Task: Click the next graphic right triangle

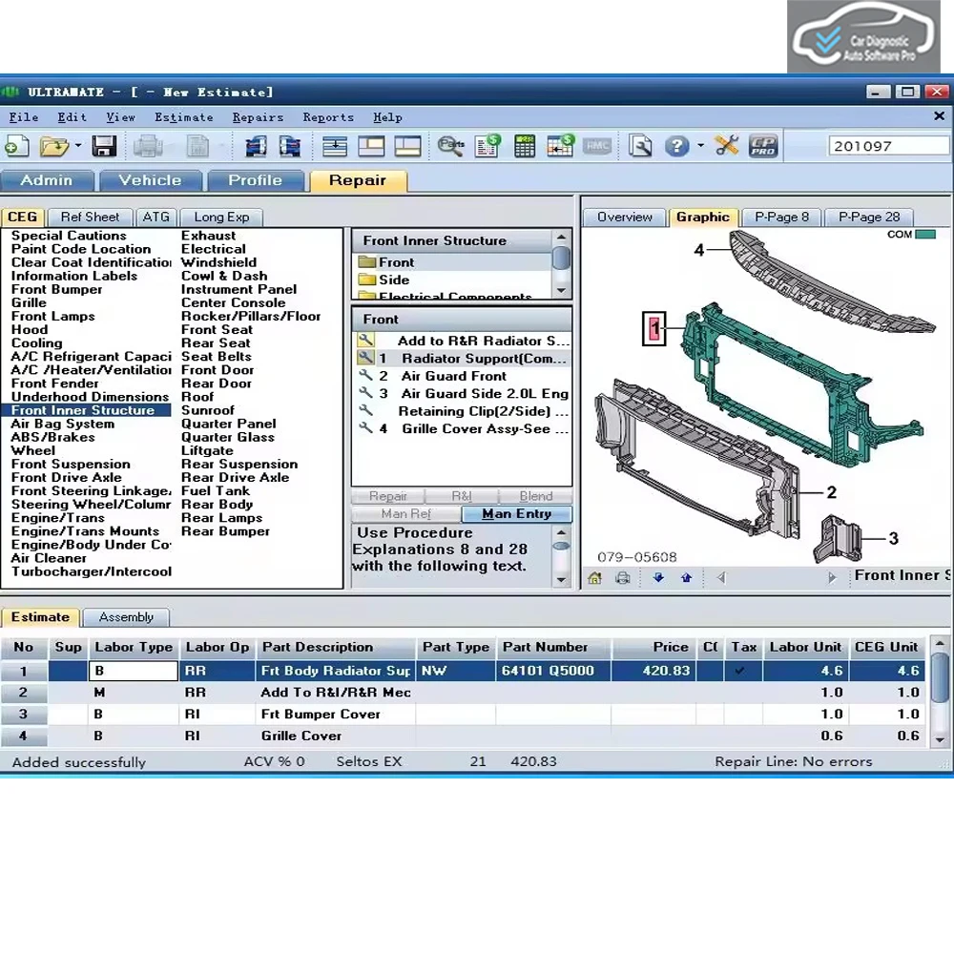Action: pyautogui.click(x=832, y=577)
